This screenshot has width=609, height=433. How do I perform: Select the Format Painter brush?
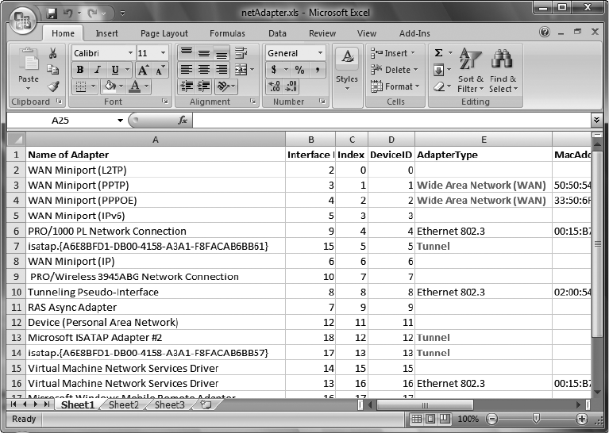tap(53, 86)
